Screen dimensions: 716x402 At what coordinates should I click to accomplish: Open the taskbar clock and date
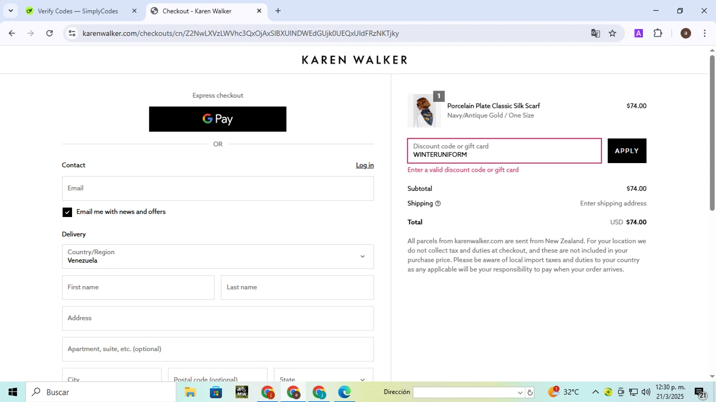670,392
